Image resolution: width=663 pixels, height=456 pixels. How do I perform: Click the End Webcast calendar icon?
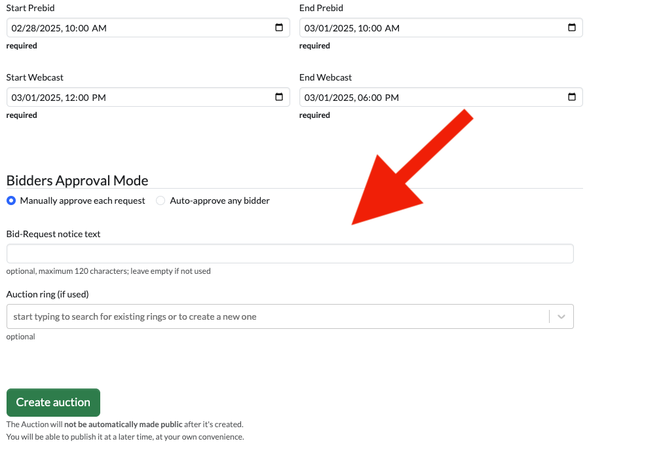pyautogui.click(x=571, y=97)
